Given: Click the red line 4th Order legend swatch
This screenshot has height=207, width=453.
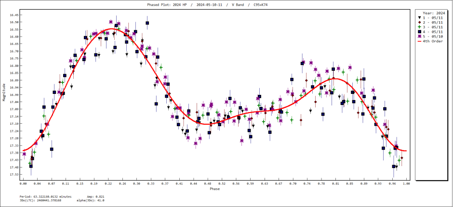Looking at the screenshot, I should pos(419,41).
